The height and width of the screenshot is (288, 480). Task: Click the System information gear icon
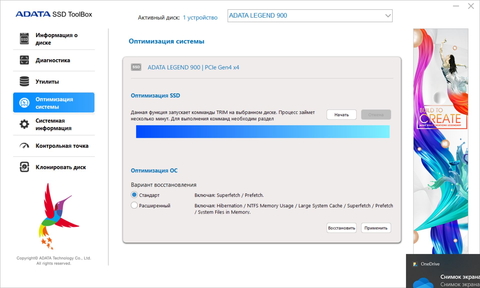(x=24, y=124)
